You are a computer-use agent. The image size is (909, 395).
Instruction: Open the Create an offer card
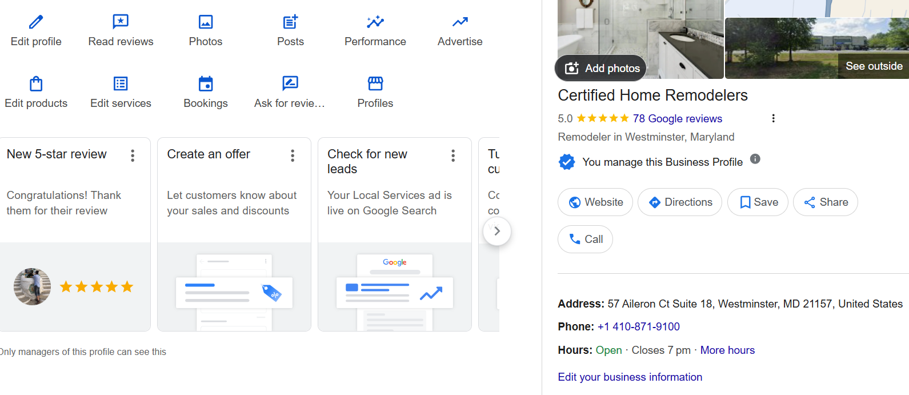click(234, 234)
